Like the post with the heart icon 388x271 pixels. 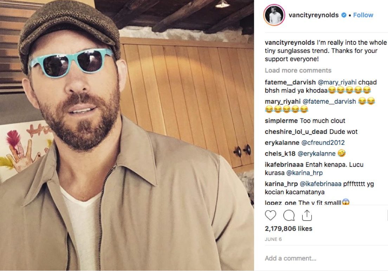[x=270, y=215]
